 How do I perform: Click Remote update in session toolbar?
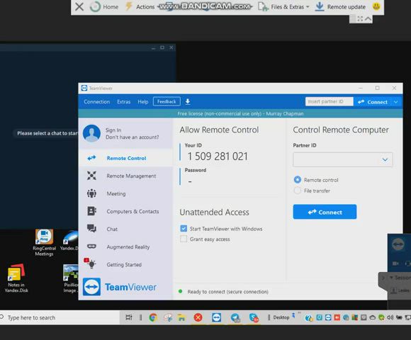340,7
